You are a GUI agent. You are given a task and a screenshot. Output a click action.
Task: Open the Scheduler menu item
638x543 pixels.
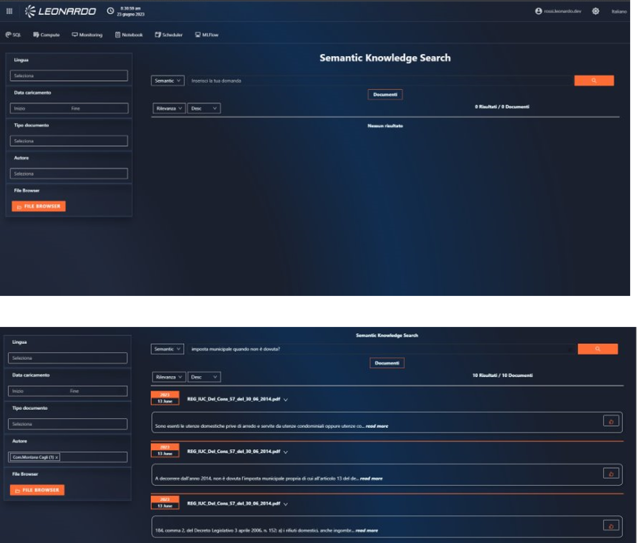[x=169, y=35]
